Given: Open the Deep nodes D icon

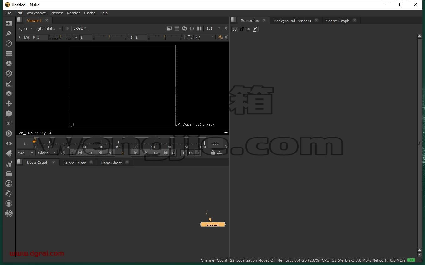Looking at the screenshot, I should [9, 133].
